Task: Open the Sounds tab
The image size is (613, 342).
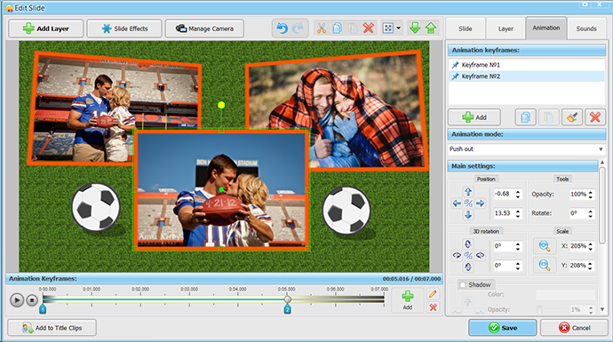Action: (586, 28)
